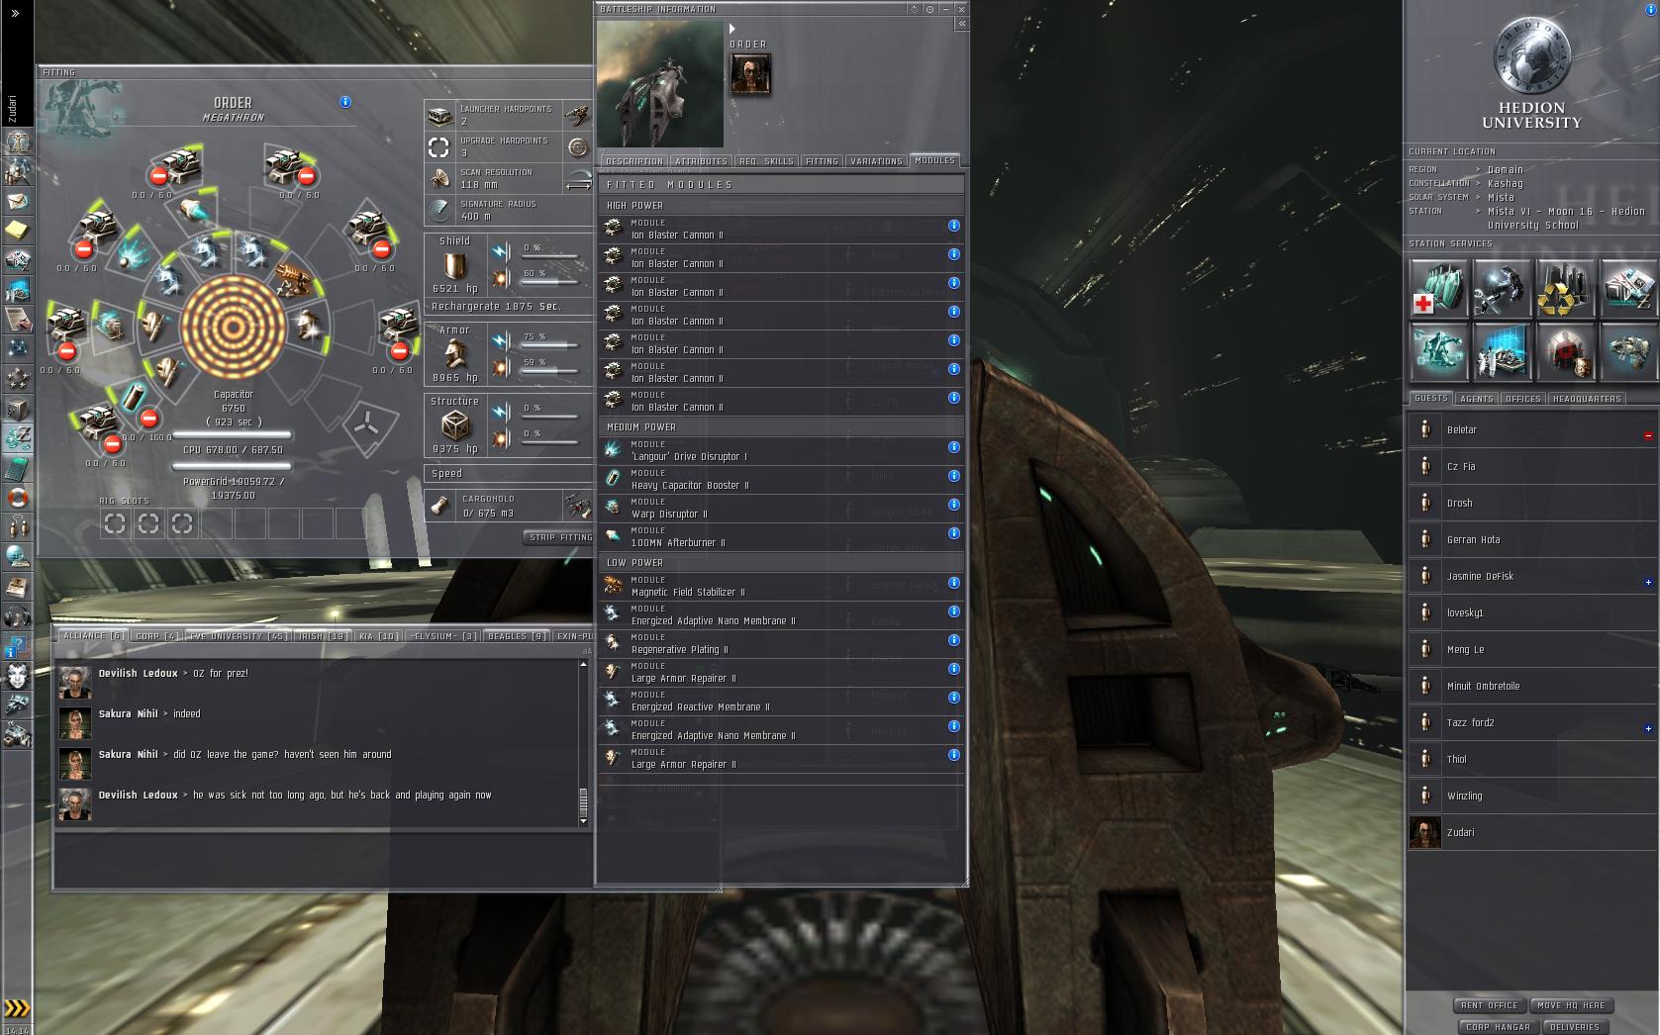Open the Market station service icon
This screenshot has width=1660, height=1035.
(x=1628, y=288)
